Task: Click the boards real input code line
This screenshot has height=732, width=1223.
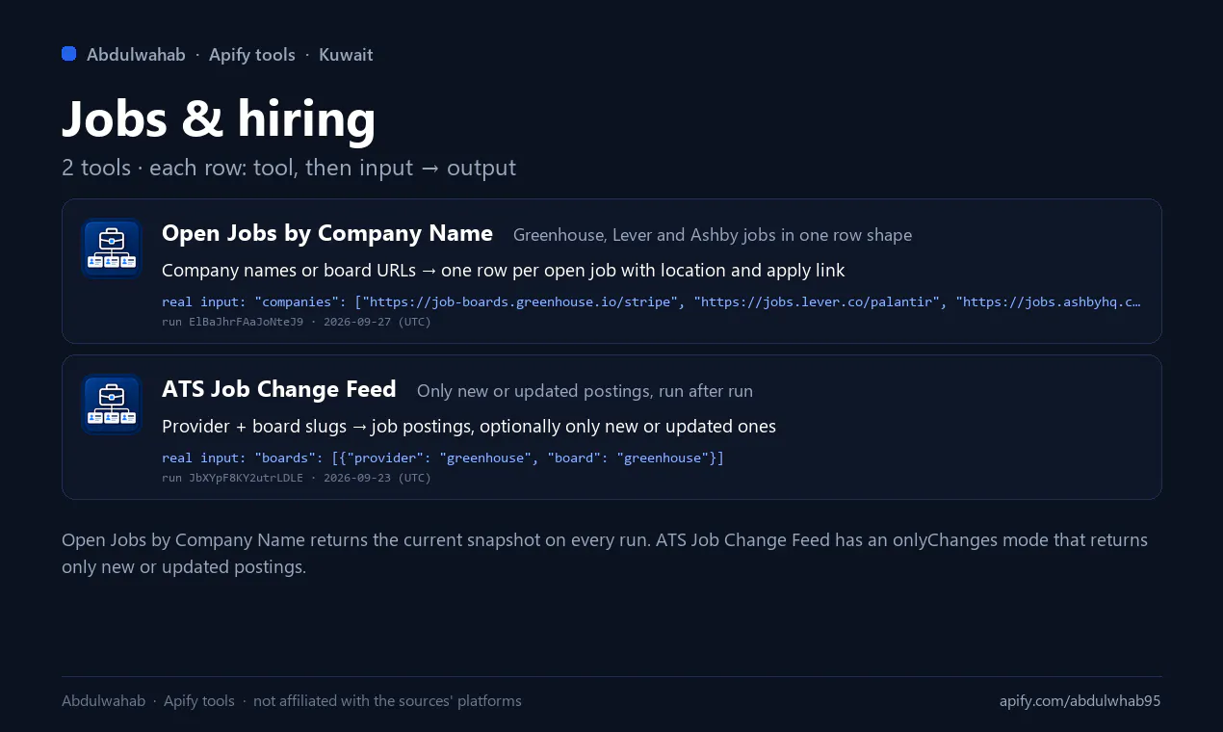Action: (x=443, y=457)
